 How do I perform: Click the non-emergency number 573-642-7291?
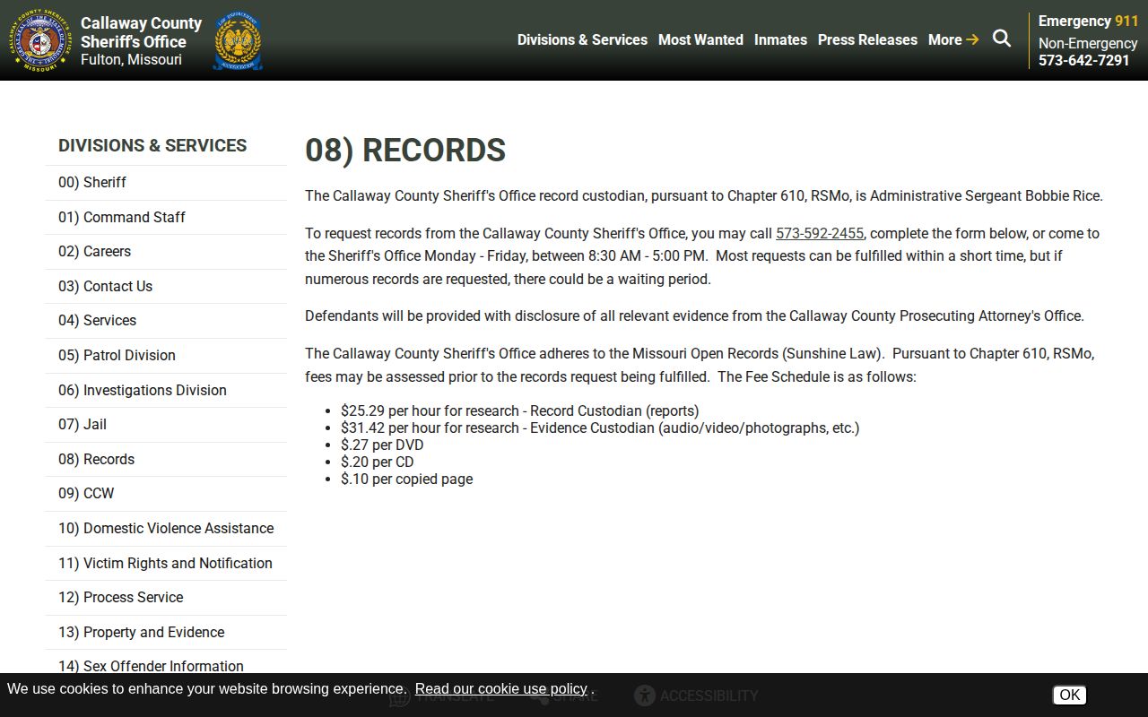1084,60
